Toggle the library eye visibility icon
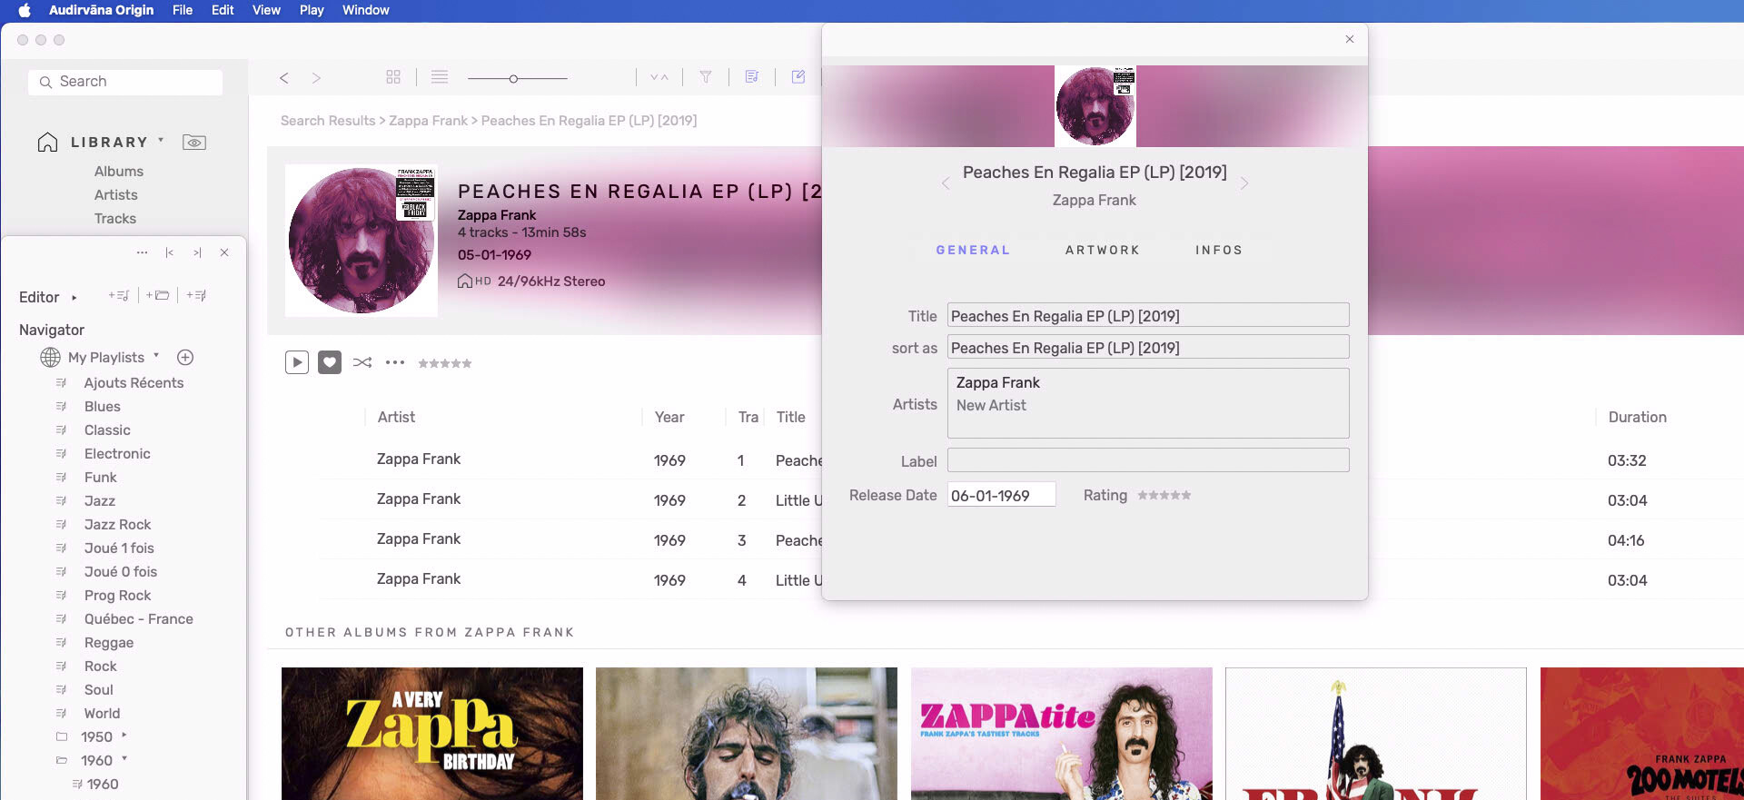This screenshot has height=800, width=1744. 194,143
